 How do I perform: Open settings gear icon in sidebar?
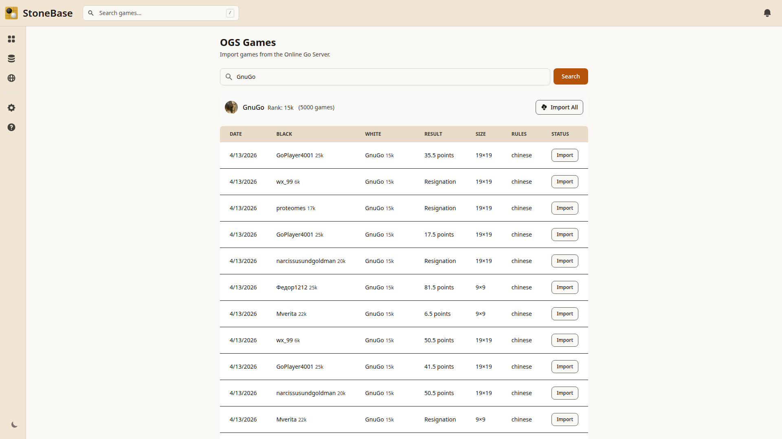pos(11,108)
